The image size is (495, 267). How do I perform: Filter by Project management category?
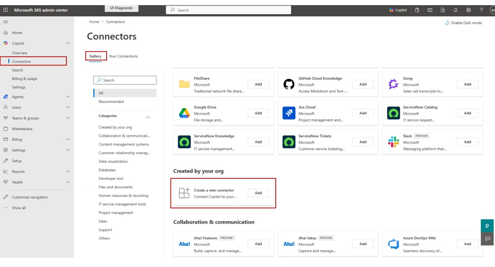tap(116, 213)
